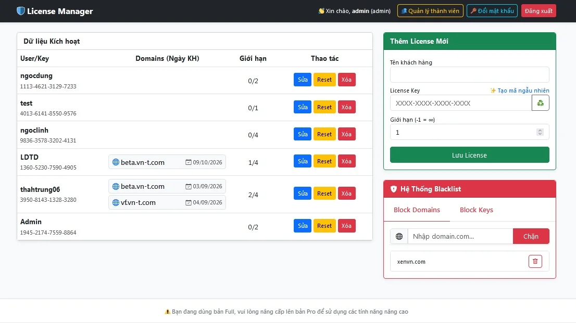Click the 1/4 limit value for LDTD
The image size is (576, 323).
pos(253,162)
